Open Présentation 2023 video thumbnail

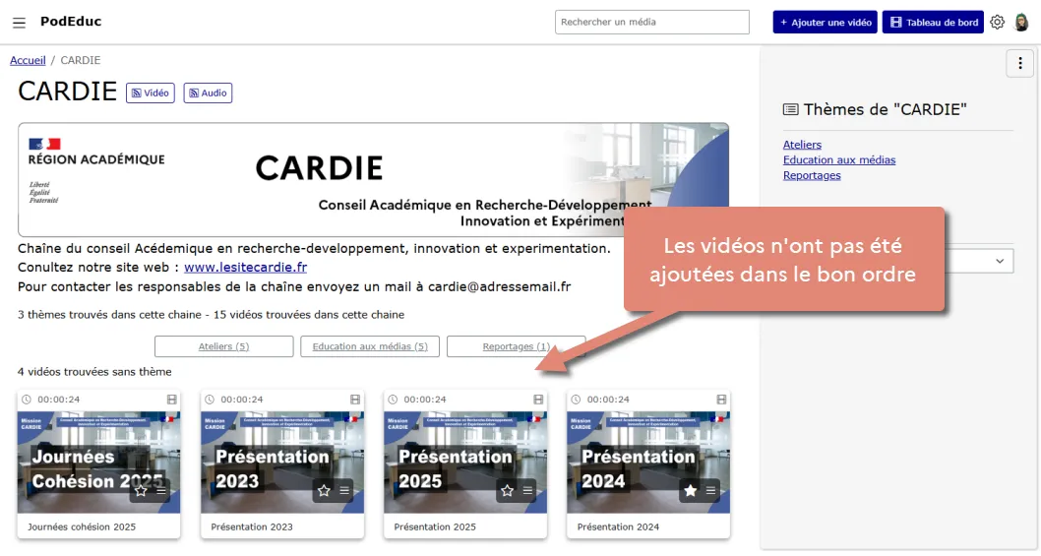coord(282,462)
